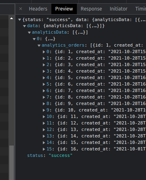Click the scrollbar up arrow
The width and height of the screenshot is (146, 180).
click(12, 18)
